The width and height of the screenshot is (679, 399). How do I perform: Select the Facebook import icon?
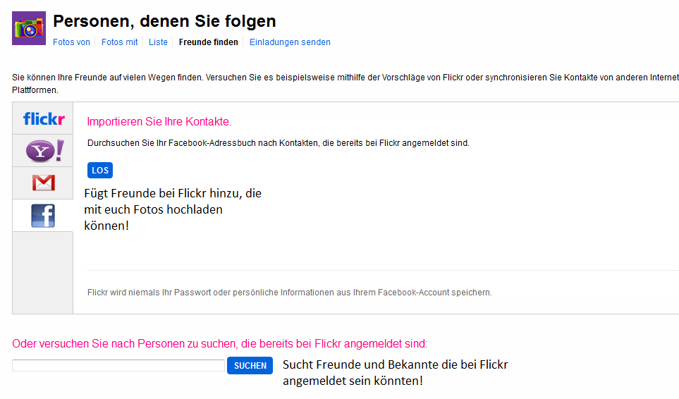click(x=43, y=216)
